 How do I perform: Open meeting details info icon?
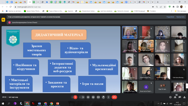[x=170, y=97]
